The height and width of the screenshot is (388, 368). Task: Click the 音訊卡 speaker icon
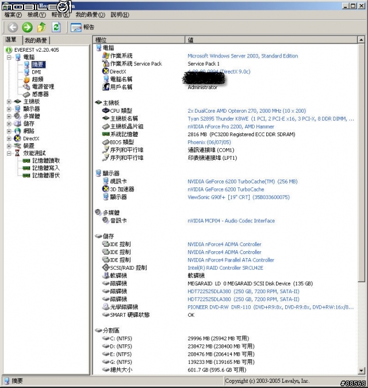(x=106, y=220)
